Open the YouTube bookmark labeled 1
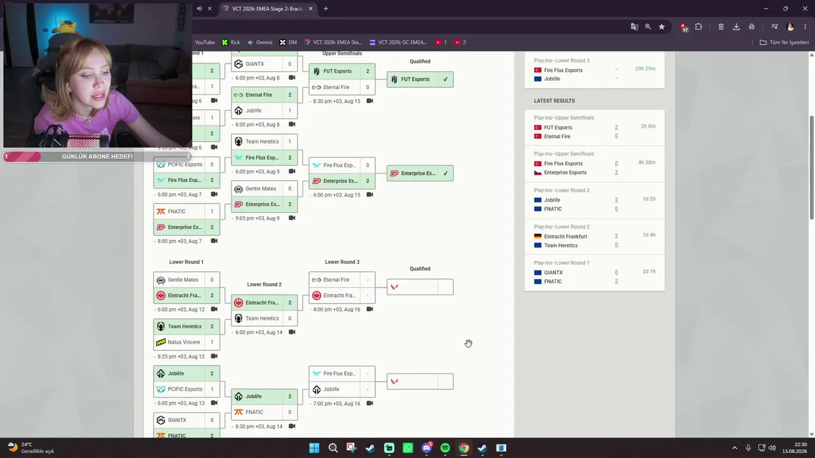The image size is (815, 458). point(441,43)
